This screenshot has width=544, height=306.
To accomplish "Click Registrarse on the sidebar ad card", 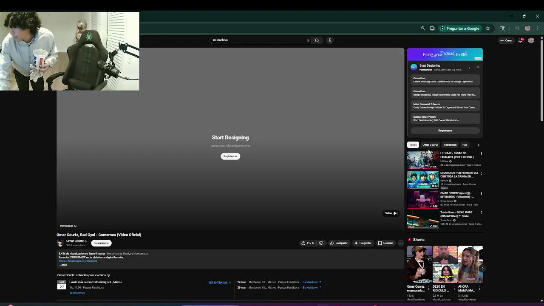I will 445,130.
